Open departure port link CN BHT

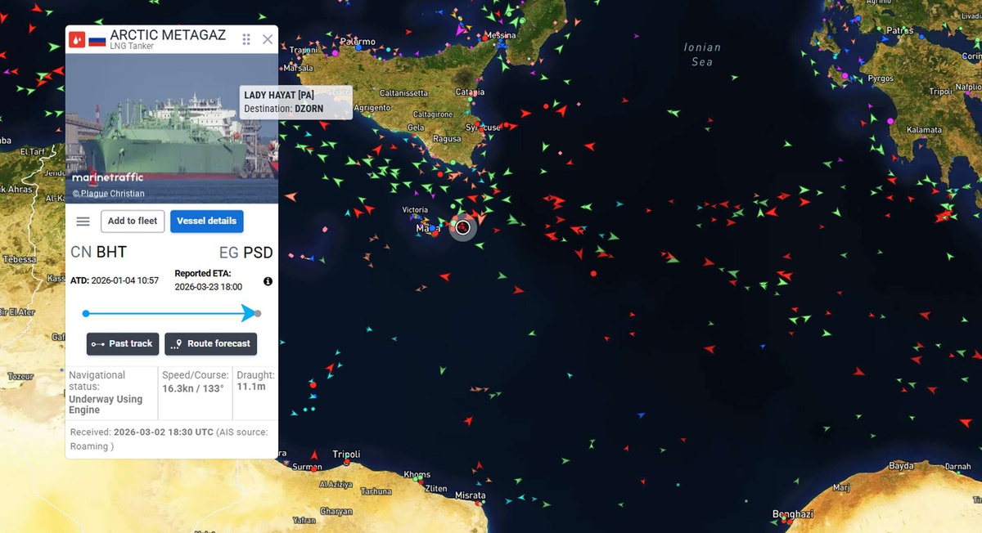(x=98, y=252)
